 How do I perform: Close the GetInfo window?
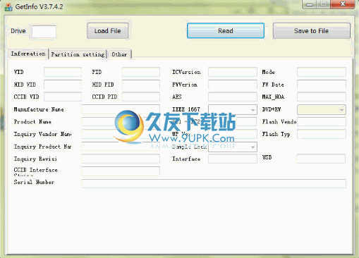[343, 4]
